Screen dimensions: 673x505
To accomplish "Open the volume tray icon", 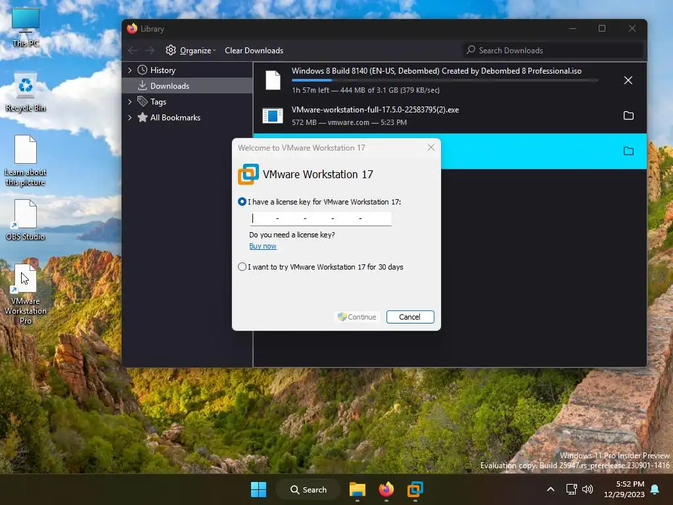I will [x=587, y=489].
